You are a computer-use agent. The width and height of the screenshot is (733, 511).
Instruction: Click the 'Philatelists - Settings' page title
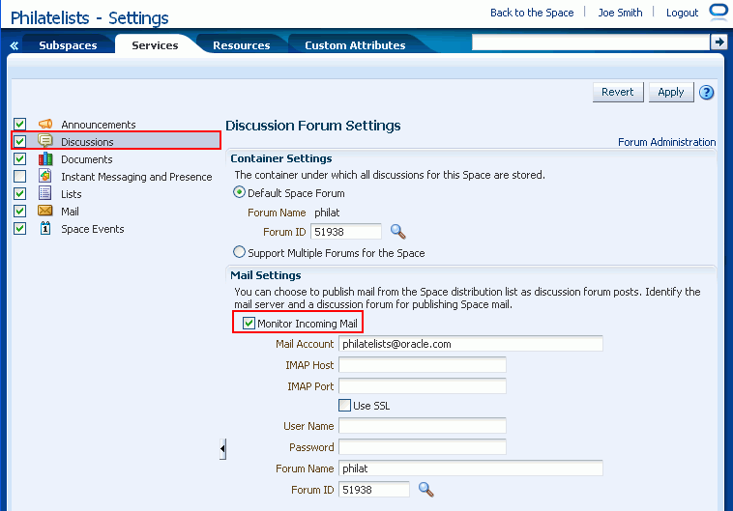pyautogui.click(x=89, y=18)
